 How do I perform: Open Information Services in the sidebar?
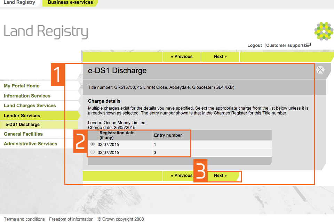[x=27, y=96]
